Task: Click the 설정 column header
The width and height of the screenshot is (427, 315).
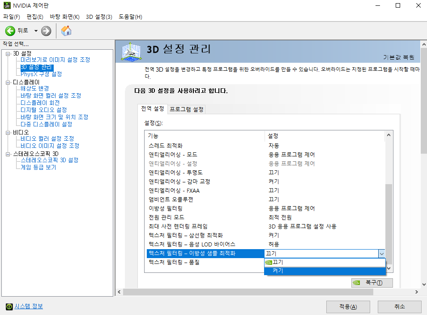Action: point(325,136)
